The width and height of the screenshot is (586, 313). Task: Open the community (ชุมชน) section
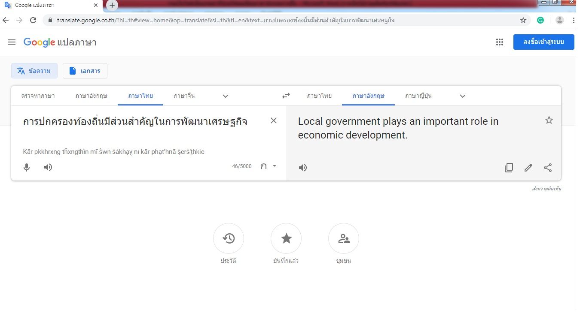pyautogui.click(x=344, y=238)
